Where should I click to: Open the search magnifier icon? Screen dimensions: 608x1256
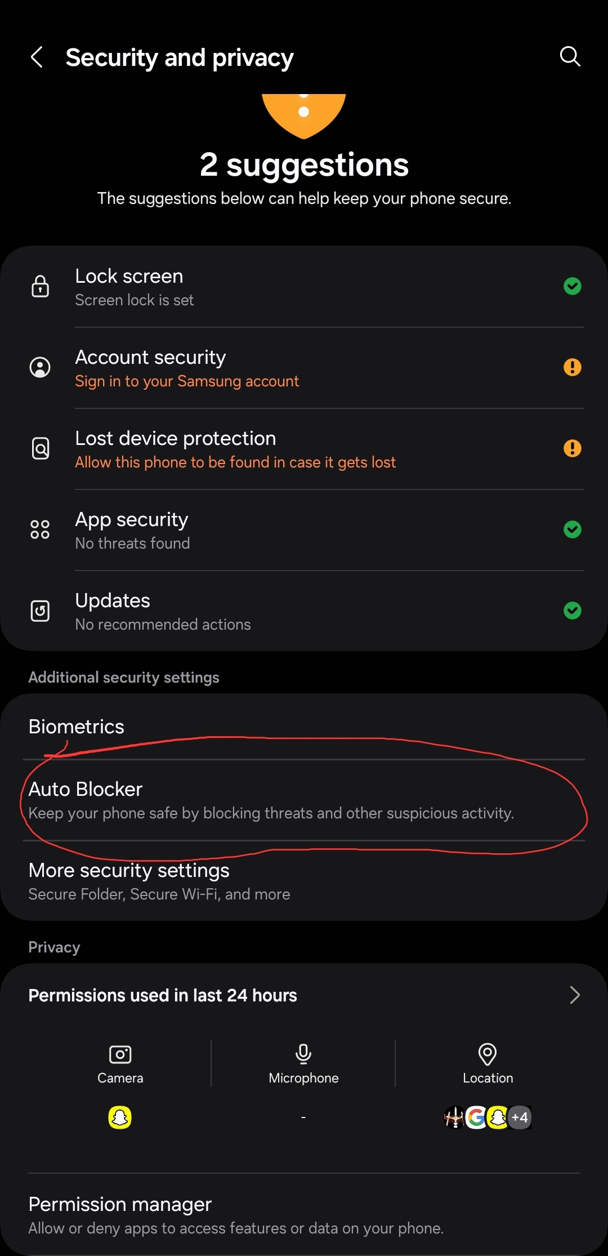click(570, 56)
